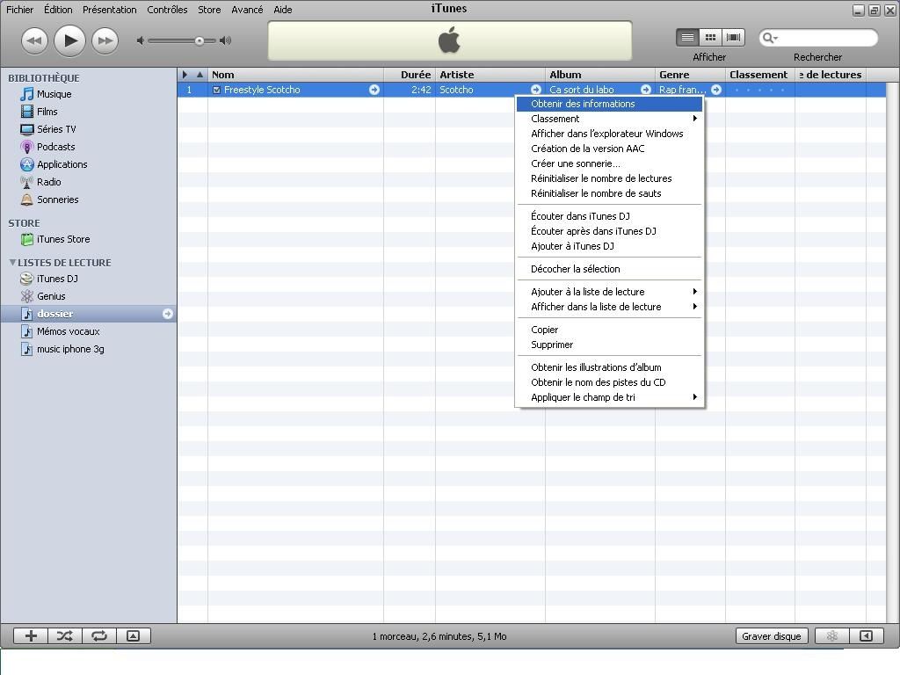Open Séries TV library
This screenshot has width=900, height=675.
pyautogui.click(x=56, y=129)
